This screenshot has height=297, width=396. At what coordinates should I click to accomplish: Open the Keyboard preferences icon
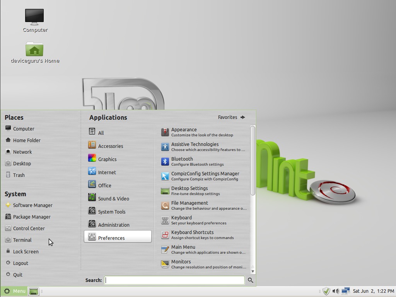click(165, 220)
